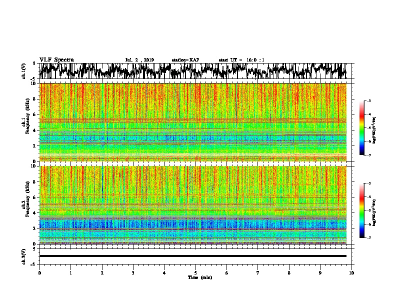Select the Jul 2, 2019 date text
Screen dimensions: 396x306
pos(139,60)
